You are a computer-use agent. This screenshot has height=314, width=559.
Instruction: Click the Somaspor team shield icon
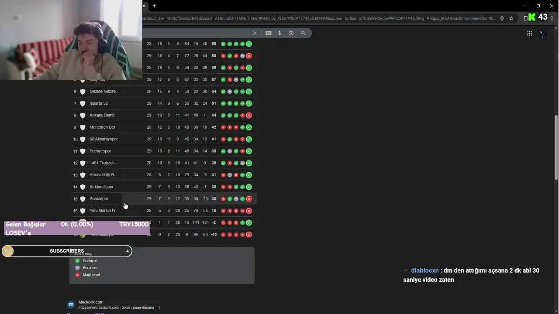(x=83, y=199)
